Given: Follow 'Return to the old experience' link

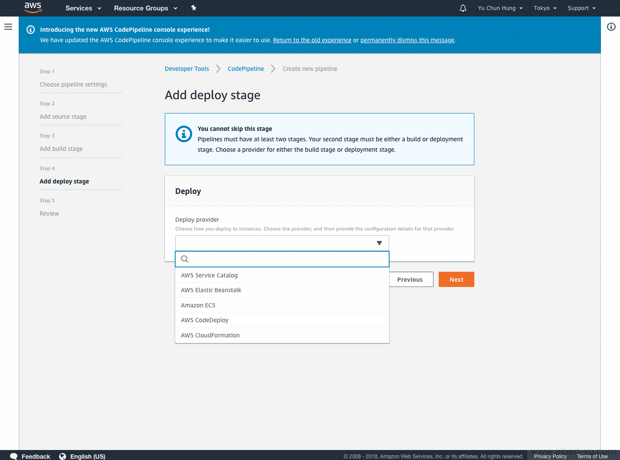Looking at the screenshot, I should point(312,40).
